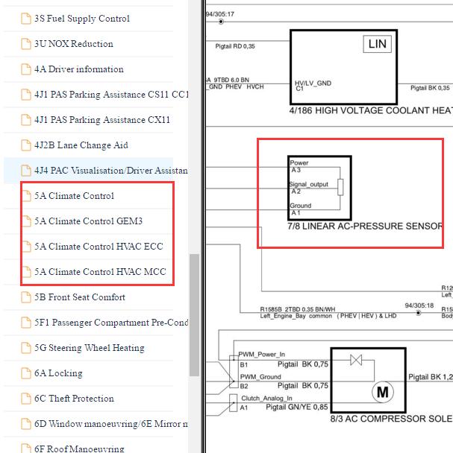This screenshot has width=453, height=453.
Task: Click the page icon beside 3S Fuel Supply Control
Action: 26,19
